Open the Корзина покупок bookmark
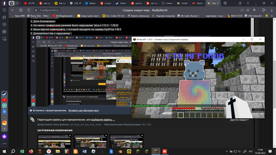Screen dimensions: 276x155 click(164, 16)
